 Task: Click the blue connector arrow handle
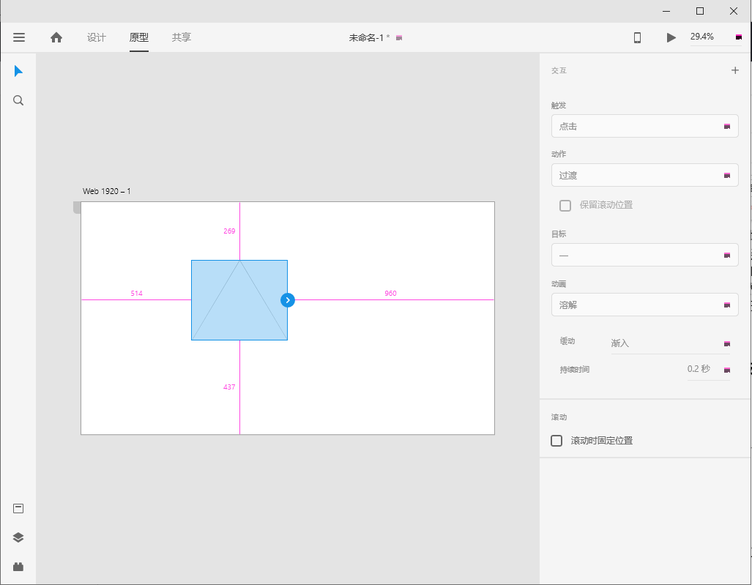(287, 300)
